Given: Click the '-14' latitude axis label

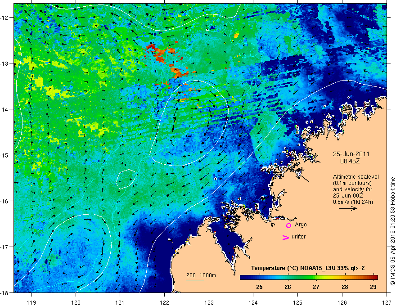Looking at the screenshot, I should click(5, 109).
